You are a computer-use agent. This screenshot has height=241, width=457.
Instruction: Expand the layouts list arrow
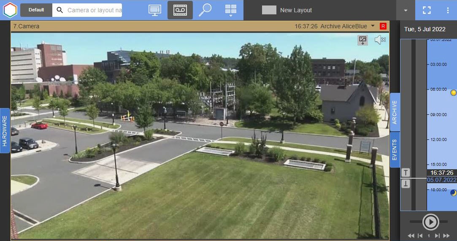pos(406,10)
